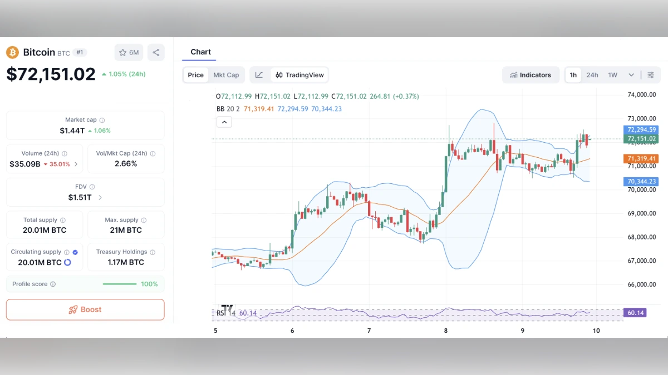Viewport: 668px width, 375px height.
Task: Click the Profile score progress bar
Action: pos(119,284)
